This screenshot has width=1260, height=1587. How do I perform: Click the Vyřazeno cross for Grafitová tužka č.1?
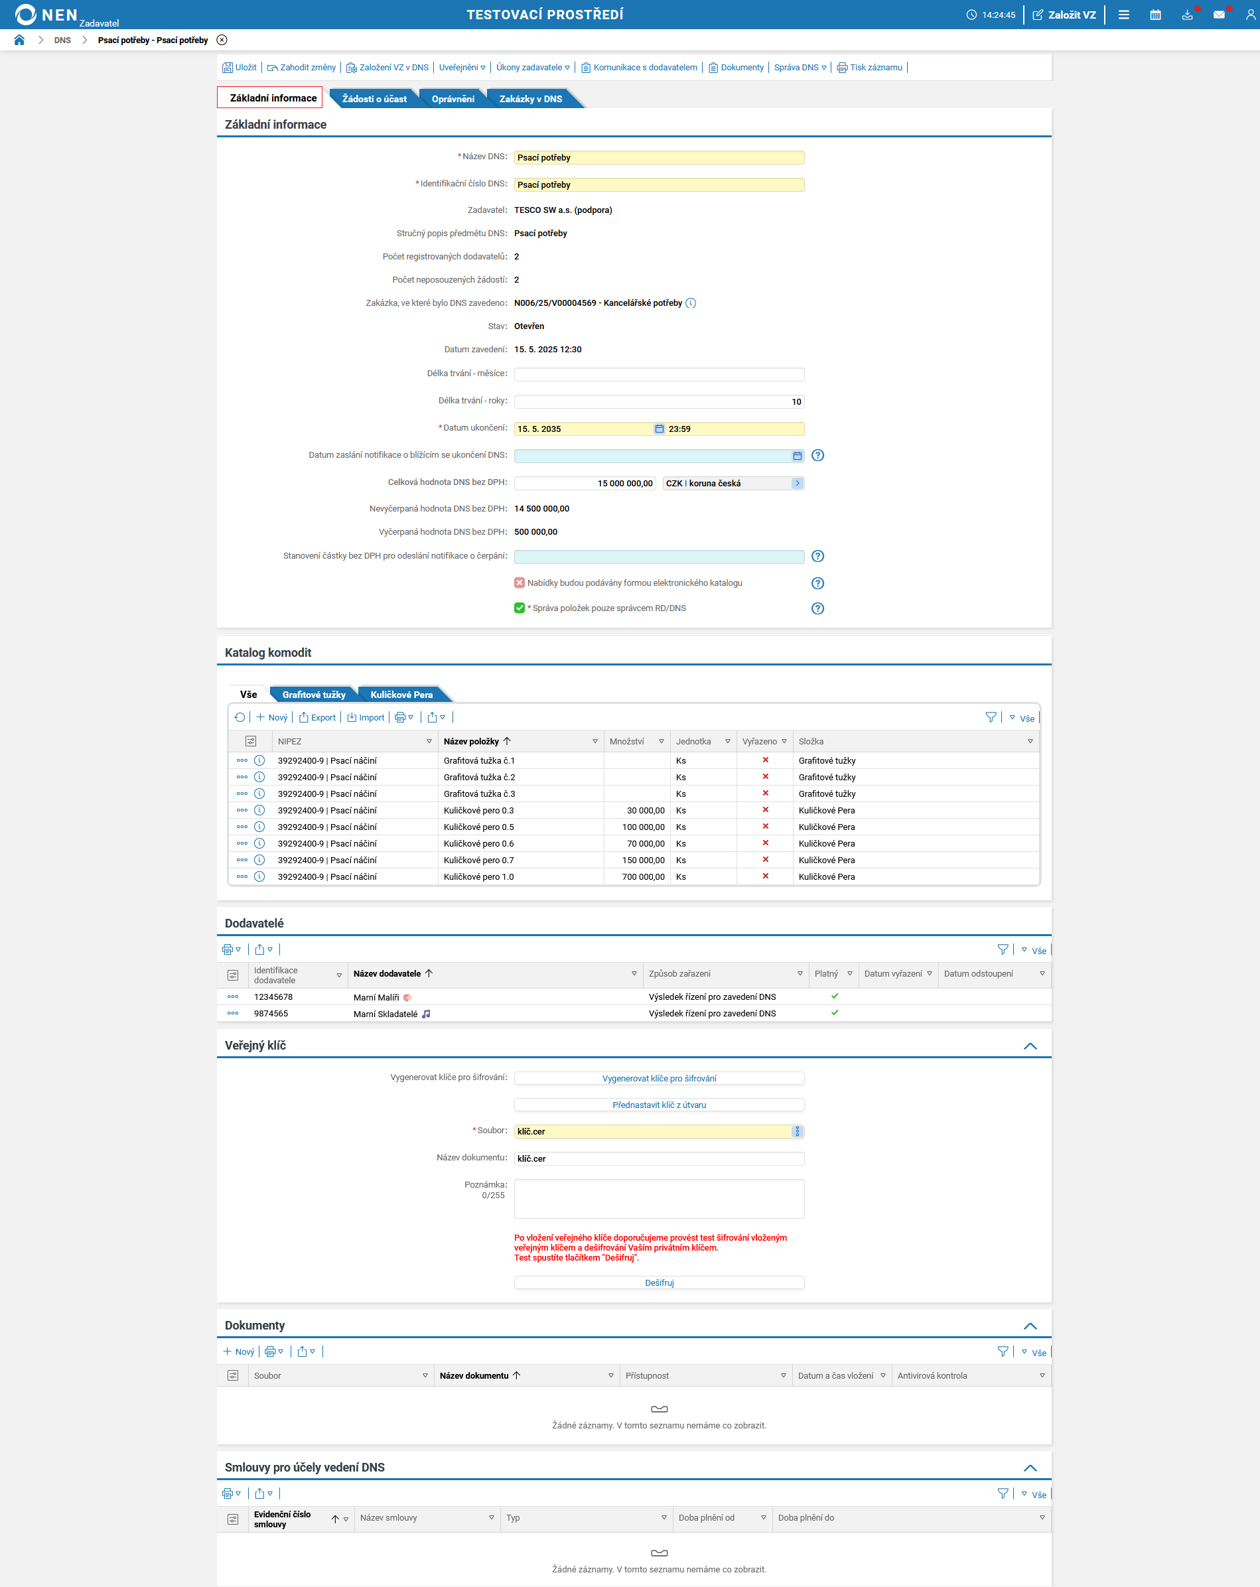(x=764, y=760)
